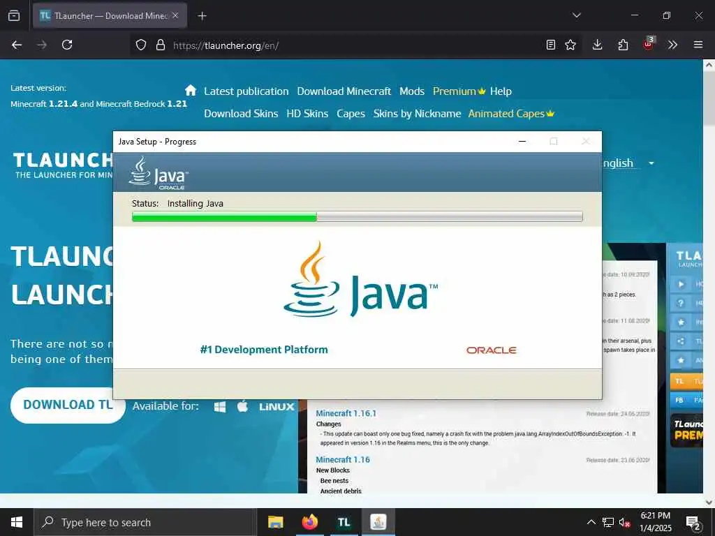Toggle reader view icon in address bar
Viewport: 715px width, 536px height.
(551, 45)
